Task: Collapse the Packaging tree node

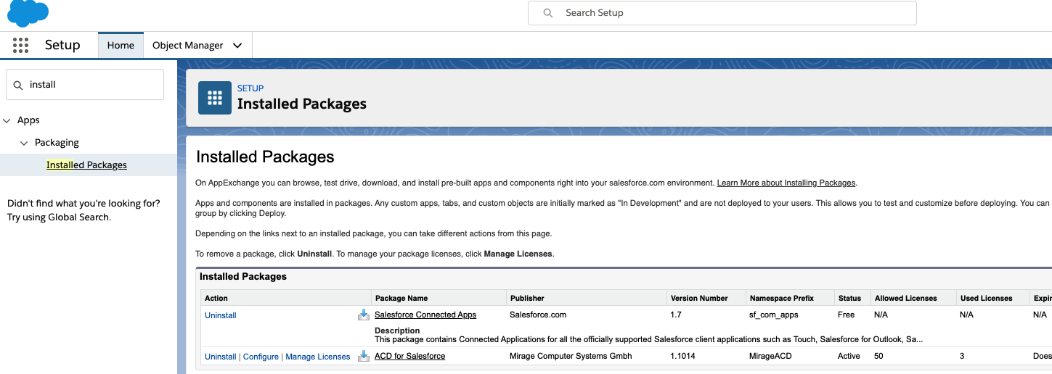Action: click(24, 143)
